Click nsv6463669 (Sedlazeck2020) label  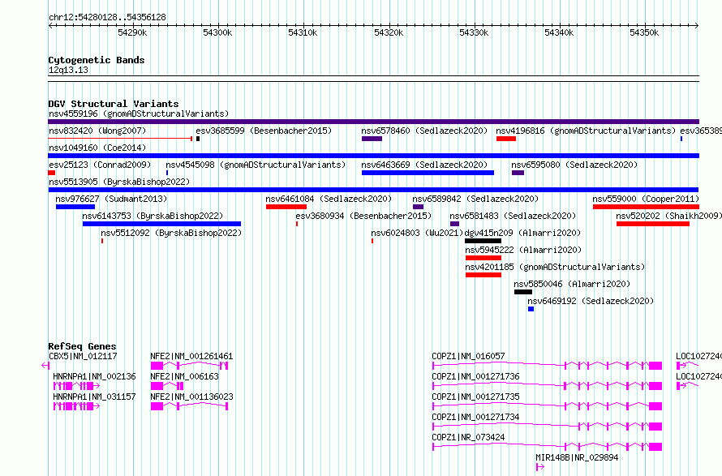point(424,165)
